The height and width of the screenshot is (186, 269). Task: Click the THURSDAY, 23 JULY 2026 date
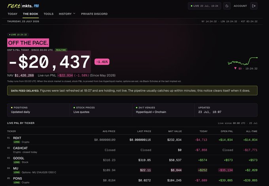pyautogui.click(x=23, y=21)
